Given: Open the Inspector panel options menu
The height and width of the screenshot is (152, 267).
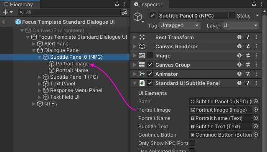Looking at the screenshot, I should (x=261, y=4).
